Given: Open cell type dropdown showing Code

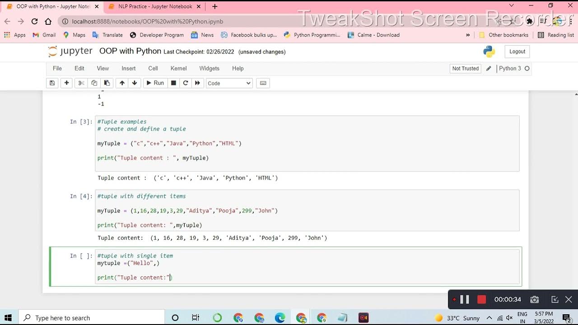Looking at the screenshot, I should pyautogui.click(x=229, y=83).
